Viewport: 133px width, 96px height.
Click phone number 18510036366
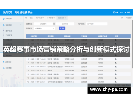point(69,71)
